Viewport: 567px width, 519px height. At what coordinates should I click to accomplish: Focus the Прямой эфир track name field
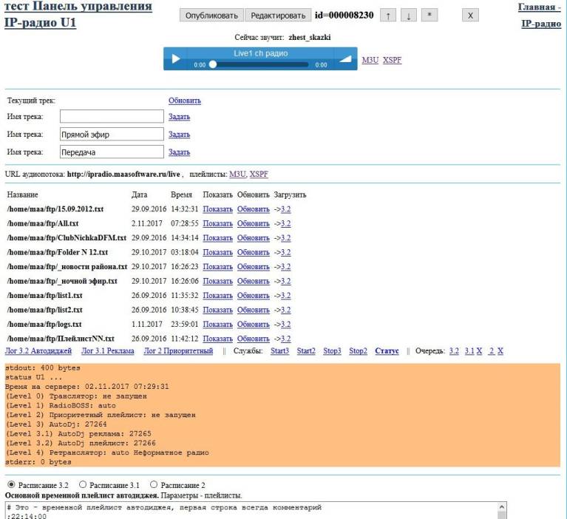tap(112, 134)
